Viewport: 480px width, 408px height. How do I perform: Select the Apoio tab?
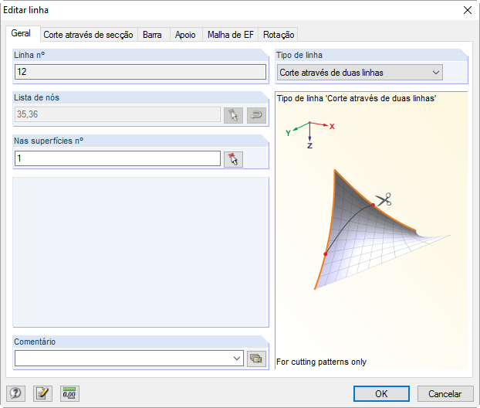[x=185, y=35]
